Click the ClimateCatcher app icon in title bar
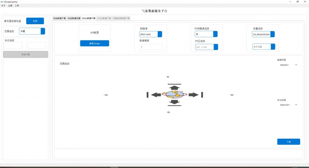The height and width of the screenshot is (168, 309). (2, 2)
